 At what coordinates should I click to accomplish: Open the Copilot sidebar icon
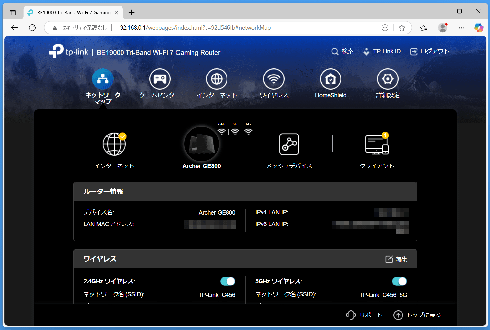point(479,28)
